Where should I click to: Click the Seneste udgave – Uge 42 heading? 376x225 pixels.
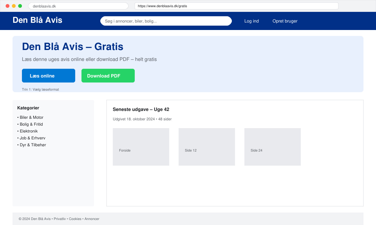pyautogui.click(x=141, y=109)
